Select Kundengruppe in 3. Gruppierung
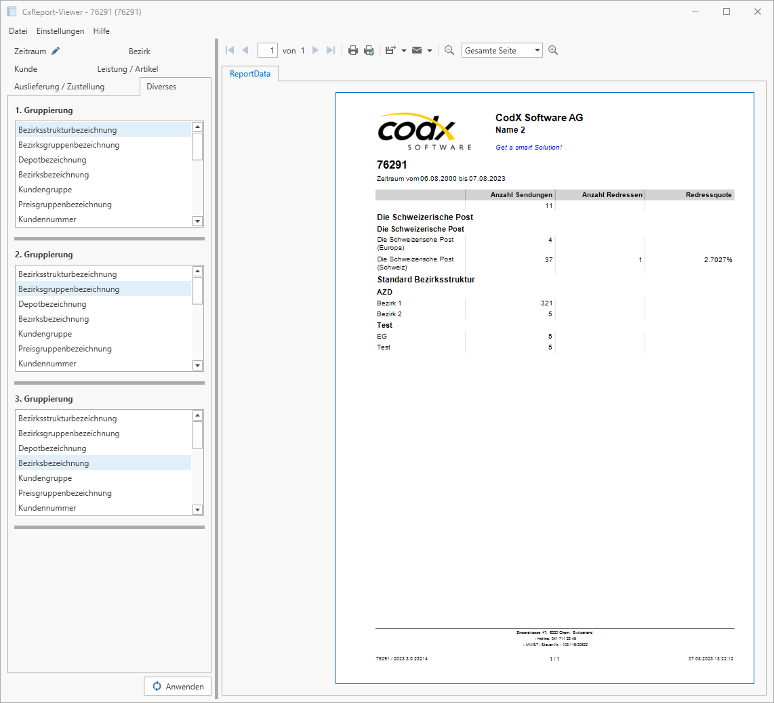The height and width of the screenshot is (703, 774). (x=104, y=477)
